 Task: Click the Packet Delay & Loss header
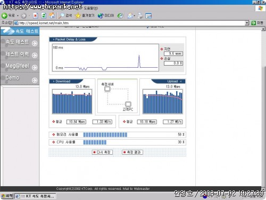click(73, 39)
